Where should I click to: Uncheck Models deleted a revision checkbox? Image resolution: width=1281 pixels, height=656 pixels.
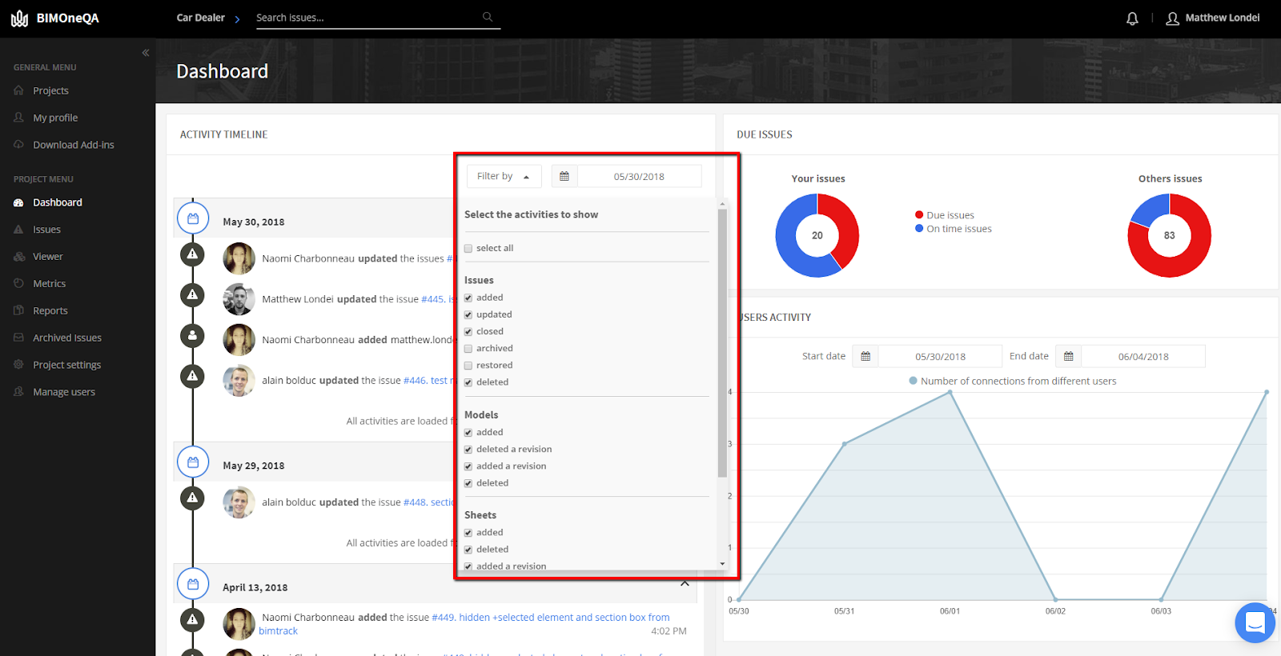(x=468, y=450)
